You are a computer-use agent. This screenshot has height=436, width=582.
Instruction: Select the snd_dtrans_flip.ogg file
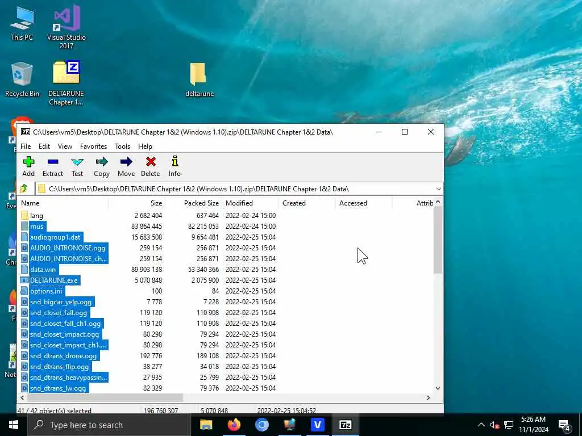click(x=59, y=367)
